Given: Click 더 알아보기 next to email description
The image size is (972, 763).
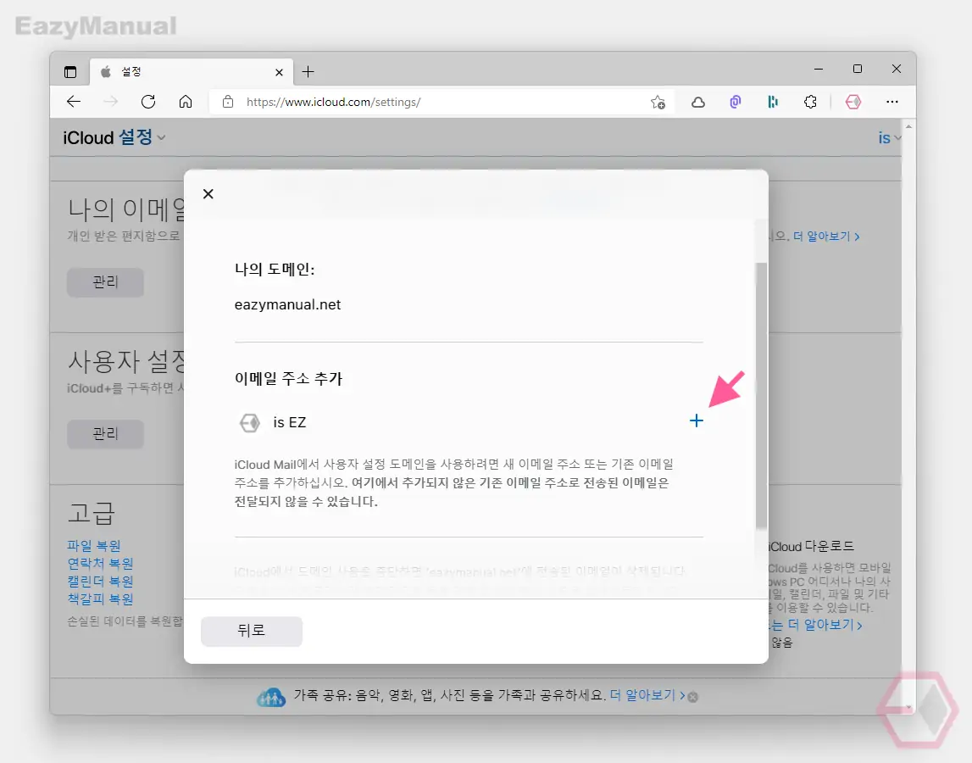Looking at the screenshot, I should (826, 237).
